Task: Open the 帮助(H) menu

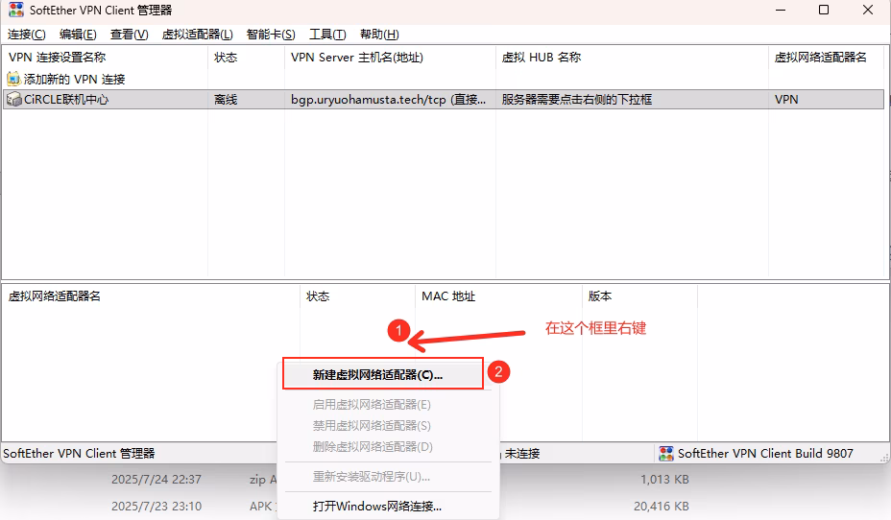Action: click(x=378, y=35)
